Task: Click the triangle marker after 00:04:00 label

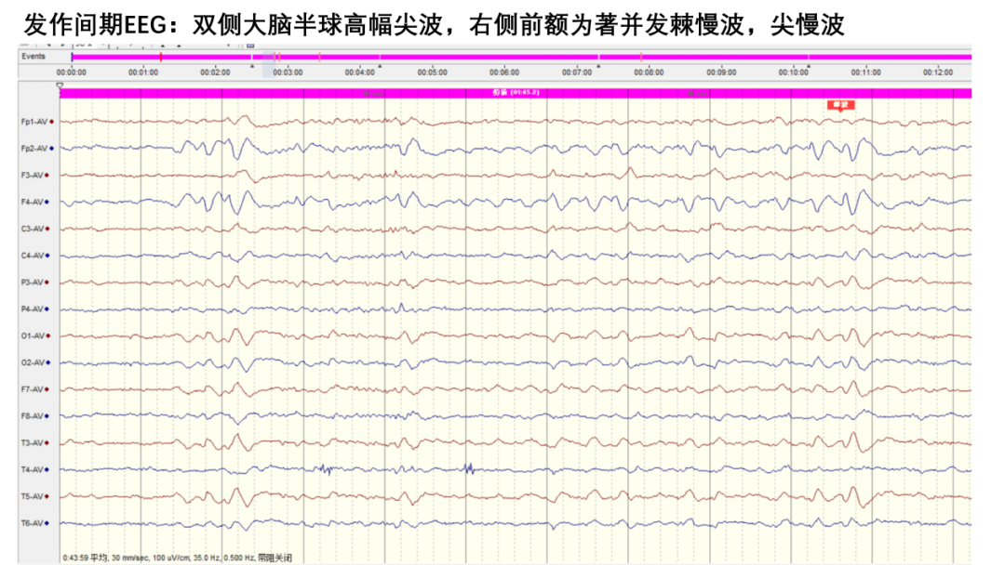Action: pos(380,66)
